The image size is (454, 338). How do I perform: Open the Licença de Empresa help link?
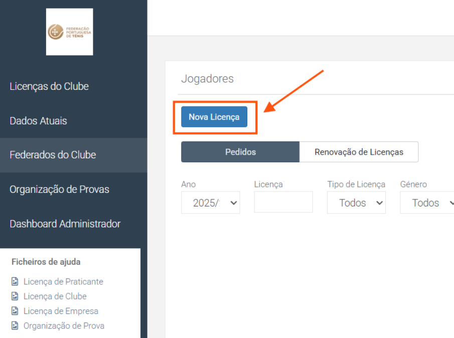tap(61, 311)
